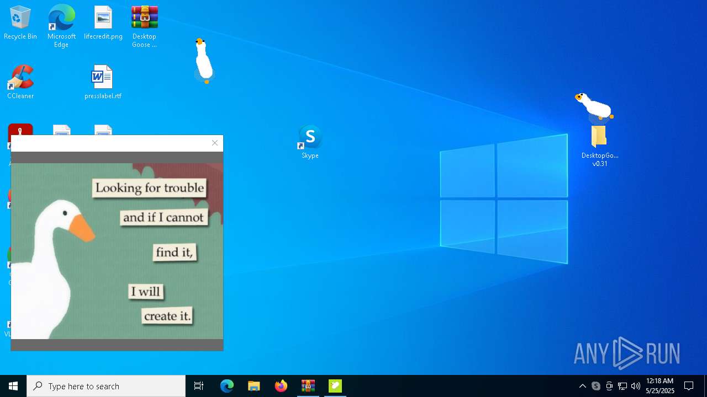Click the goose walking near the top
Screen dimensions: 707x397
click(x=204, y=61)
